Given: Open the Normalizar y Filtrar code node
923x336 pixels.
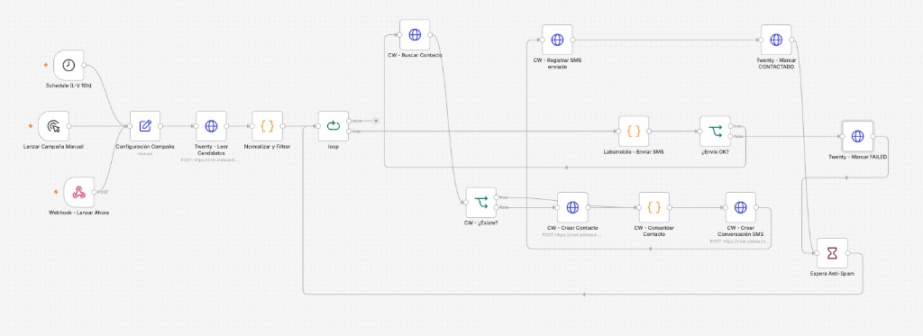Looking at the screenshot, I should [267, 126].
